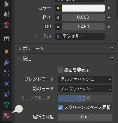Click the 屈折の深度 0 m field
The image size is (118, 123).
pyautogui.click(x=85, y=117)
